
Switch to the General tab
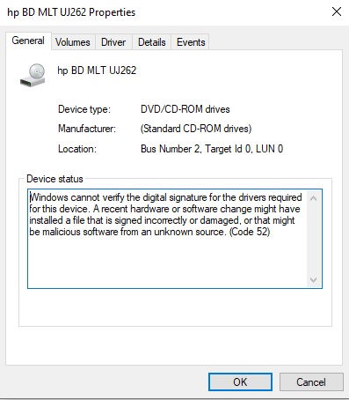point(28,41)
